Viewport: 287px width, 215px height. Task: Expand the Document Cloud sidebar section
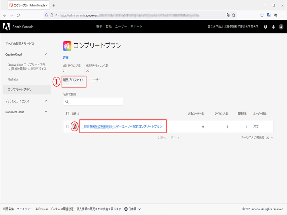click(46, 112)
